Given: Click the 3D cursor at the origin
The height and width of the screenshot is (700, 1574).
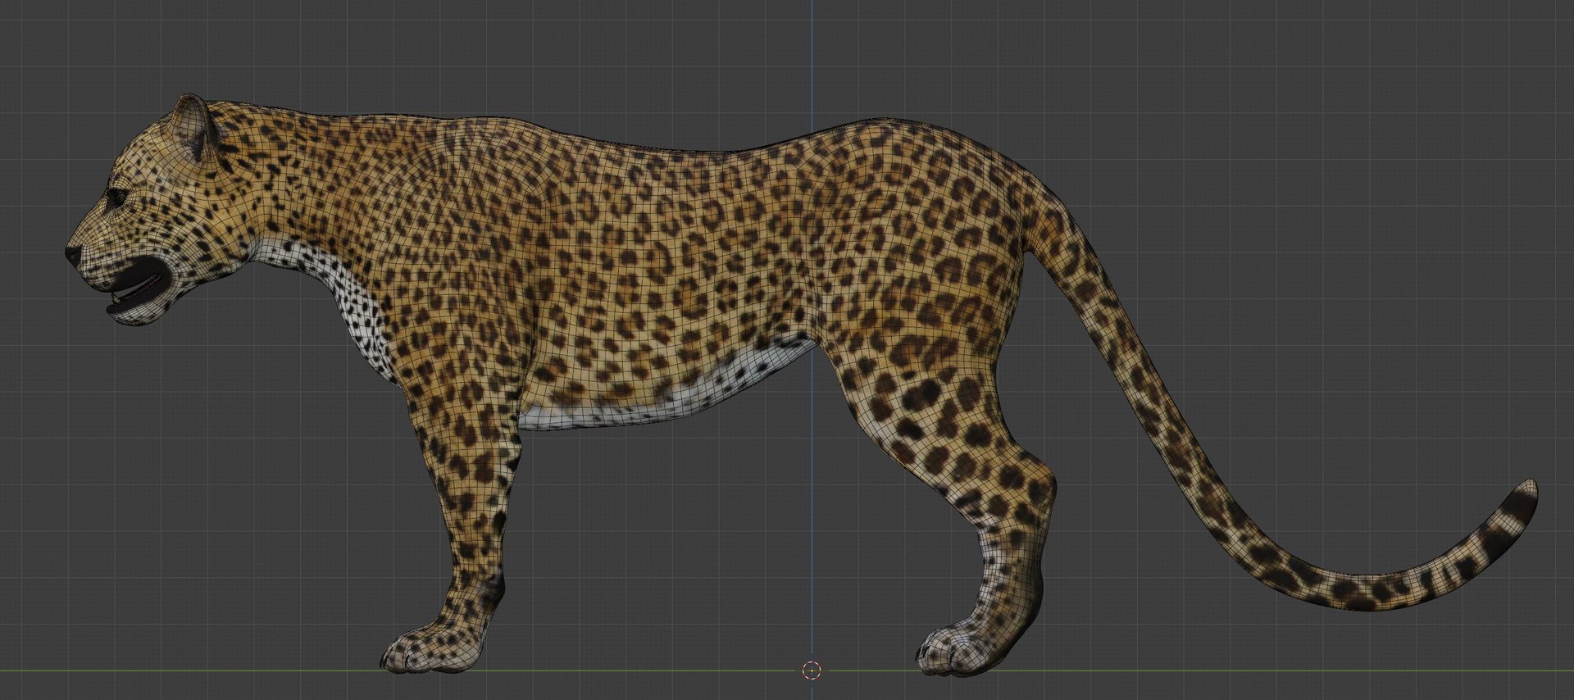Looking at the screenshot, I should [x=812, y=670].
